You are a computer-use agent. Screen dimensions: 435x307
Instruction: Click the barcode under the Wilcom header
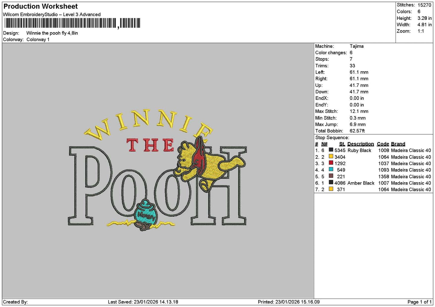click(x=72, y=23)
